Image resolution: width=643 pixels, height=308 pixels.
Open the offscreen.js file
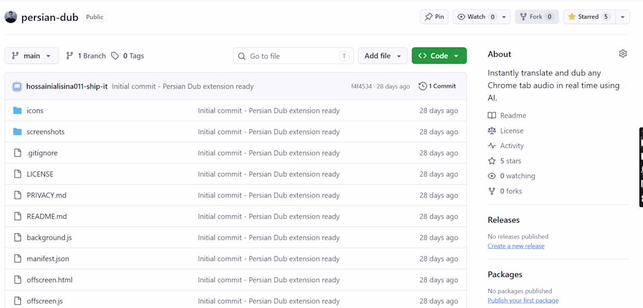click(x=44, y=301)
